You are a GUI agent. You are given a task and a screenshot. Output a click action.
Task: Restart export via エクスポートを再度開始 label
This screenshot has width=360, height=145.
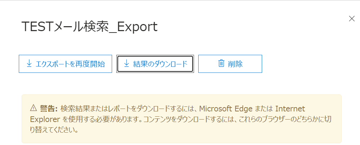tap(70, 64)
